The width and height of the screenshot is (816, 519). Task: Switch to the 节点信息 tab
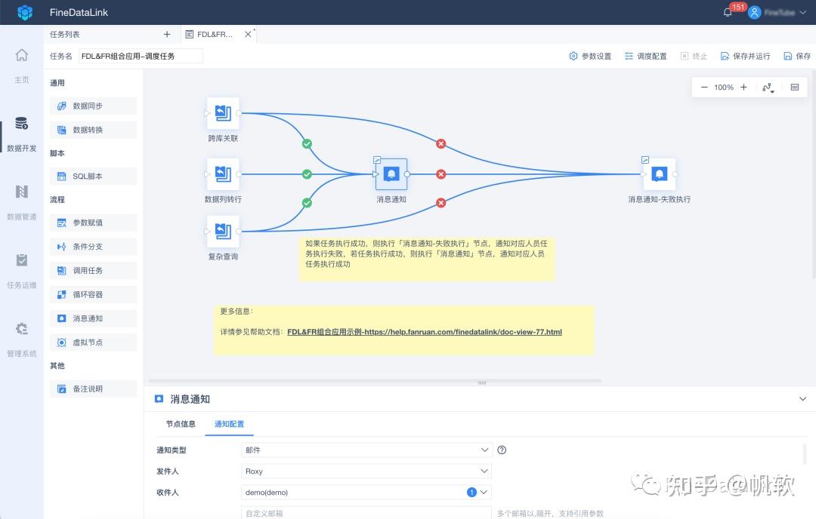click(x=180, y=424)
